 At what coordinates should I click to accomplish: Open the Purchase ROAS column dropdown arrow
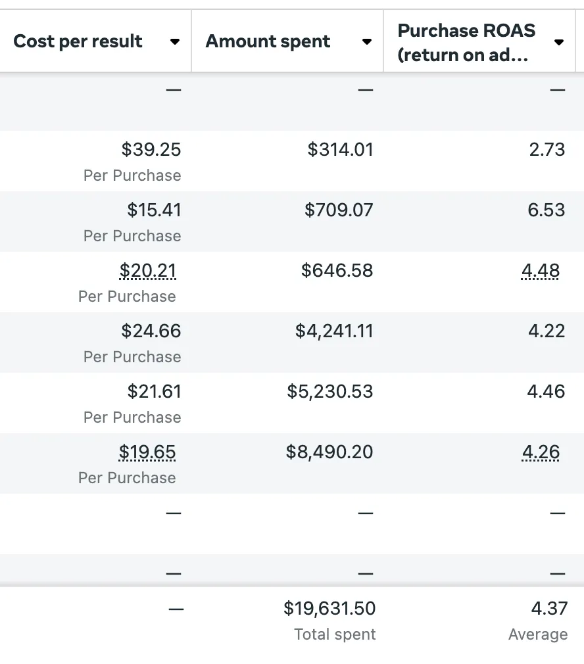tap(559, 42)
